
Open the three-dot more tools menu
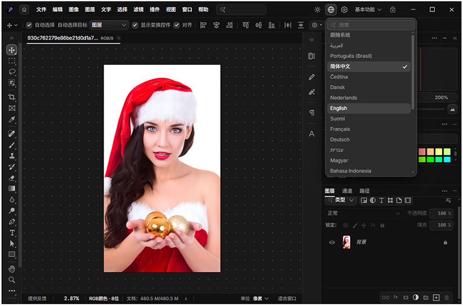pos(12,291)
